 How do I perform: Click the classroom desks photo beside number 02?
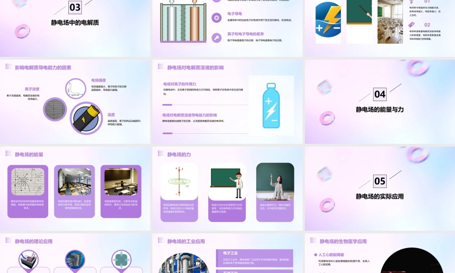click(x=390, y=22)
